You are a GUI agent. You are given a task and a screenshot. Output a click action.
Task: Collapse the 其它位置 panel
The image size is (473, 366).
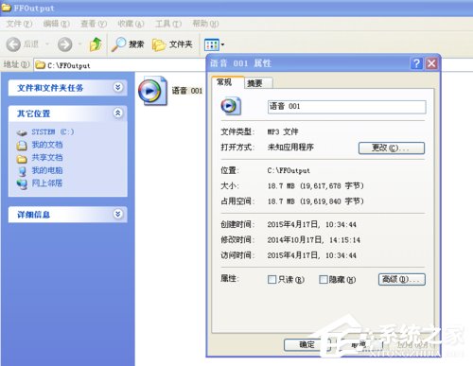click(x=117, y=113)
